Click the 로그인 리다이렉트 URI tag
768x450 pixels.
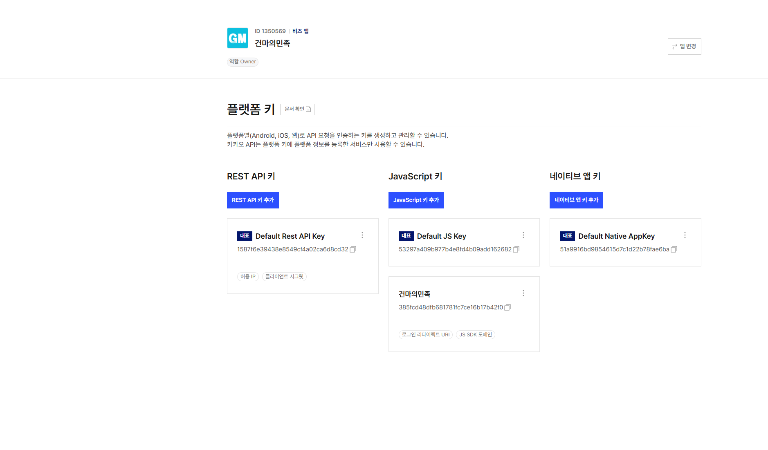click(425, 335)
